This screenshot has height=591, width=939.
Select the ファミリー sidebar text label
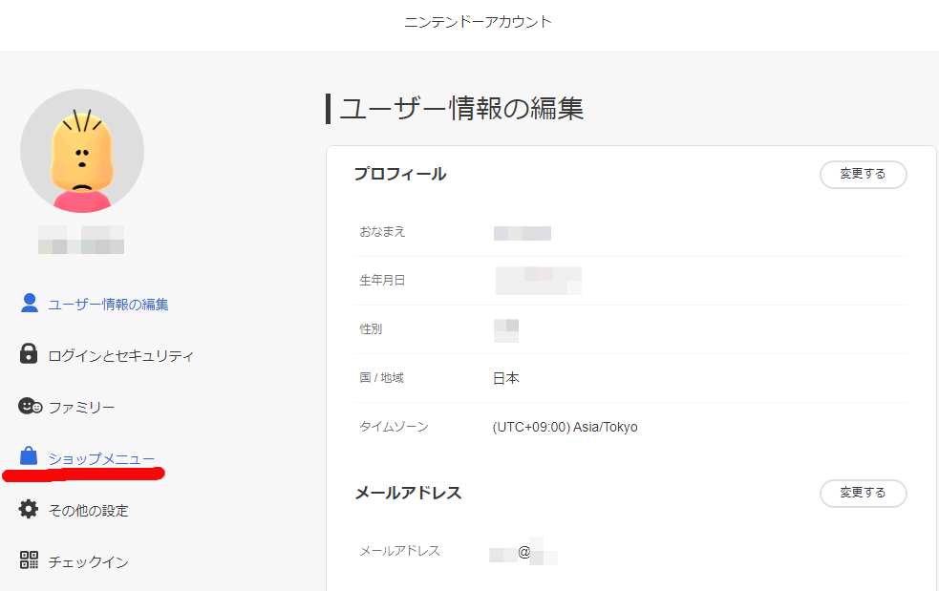pyautogui.click(x=81, y=408)
